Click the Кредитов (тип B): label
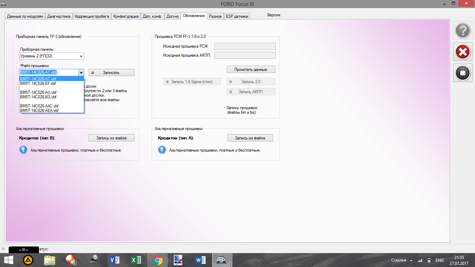 (x=37, y=138)
